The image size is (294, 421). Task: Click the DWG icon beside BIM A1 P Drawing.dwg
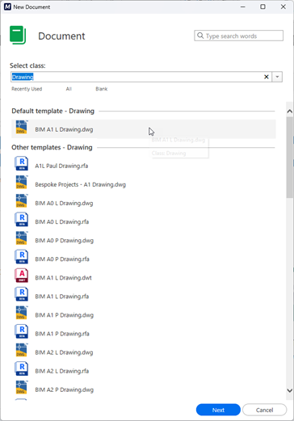pyautogui.click(x=22, y=313)
